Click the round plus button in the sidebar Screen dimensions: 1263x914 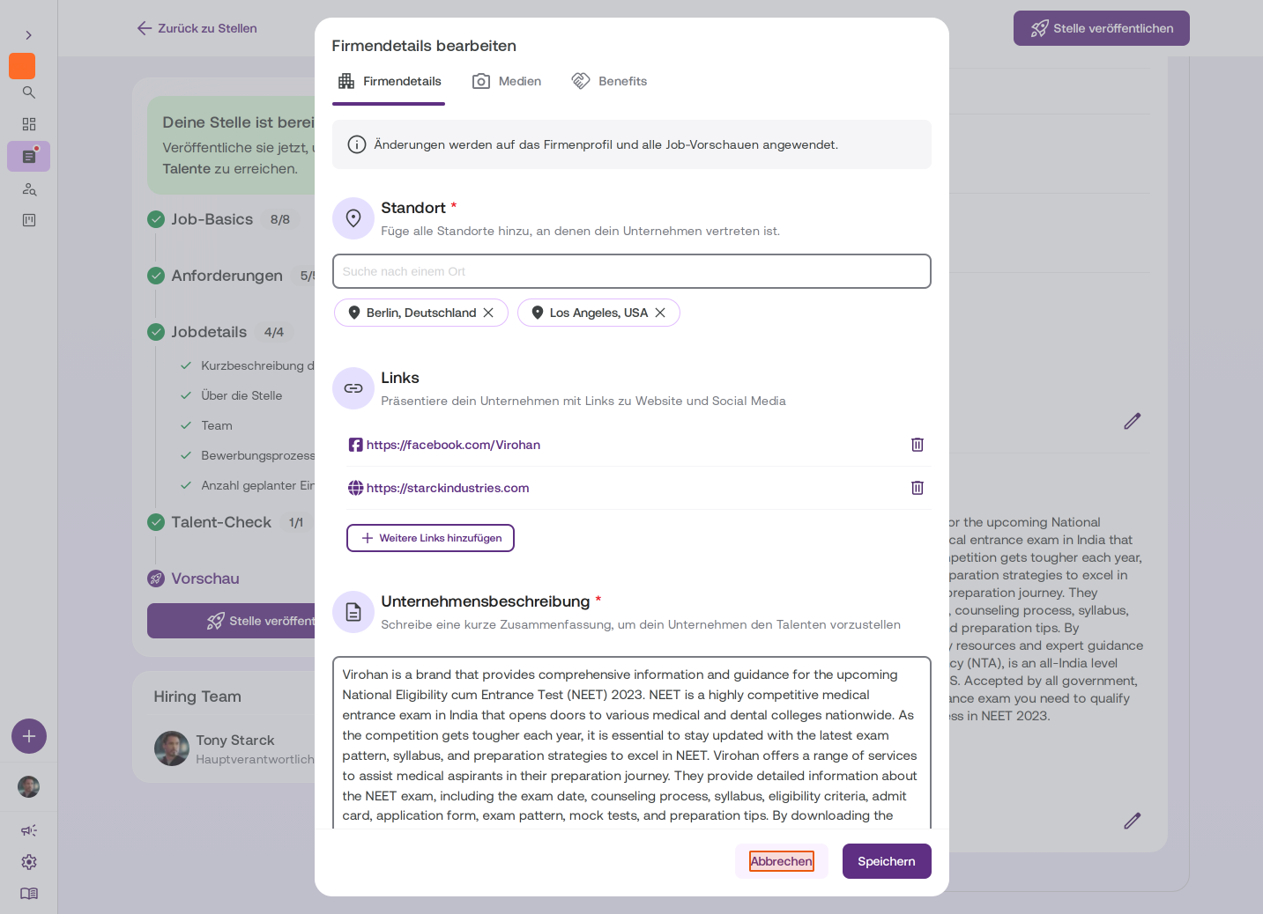29,736
